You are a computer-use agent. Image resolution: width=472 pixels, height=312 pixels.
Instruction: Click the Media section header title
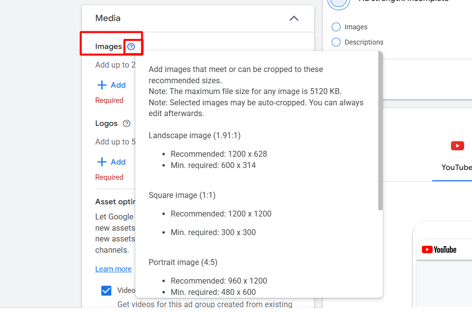108,18
